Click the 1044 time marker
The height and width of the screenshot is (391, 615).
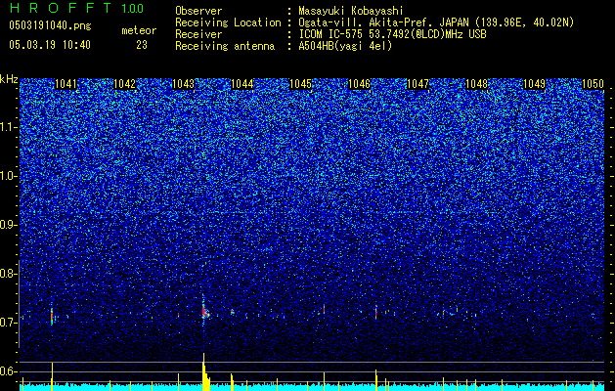point(242,84)
